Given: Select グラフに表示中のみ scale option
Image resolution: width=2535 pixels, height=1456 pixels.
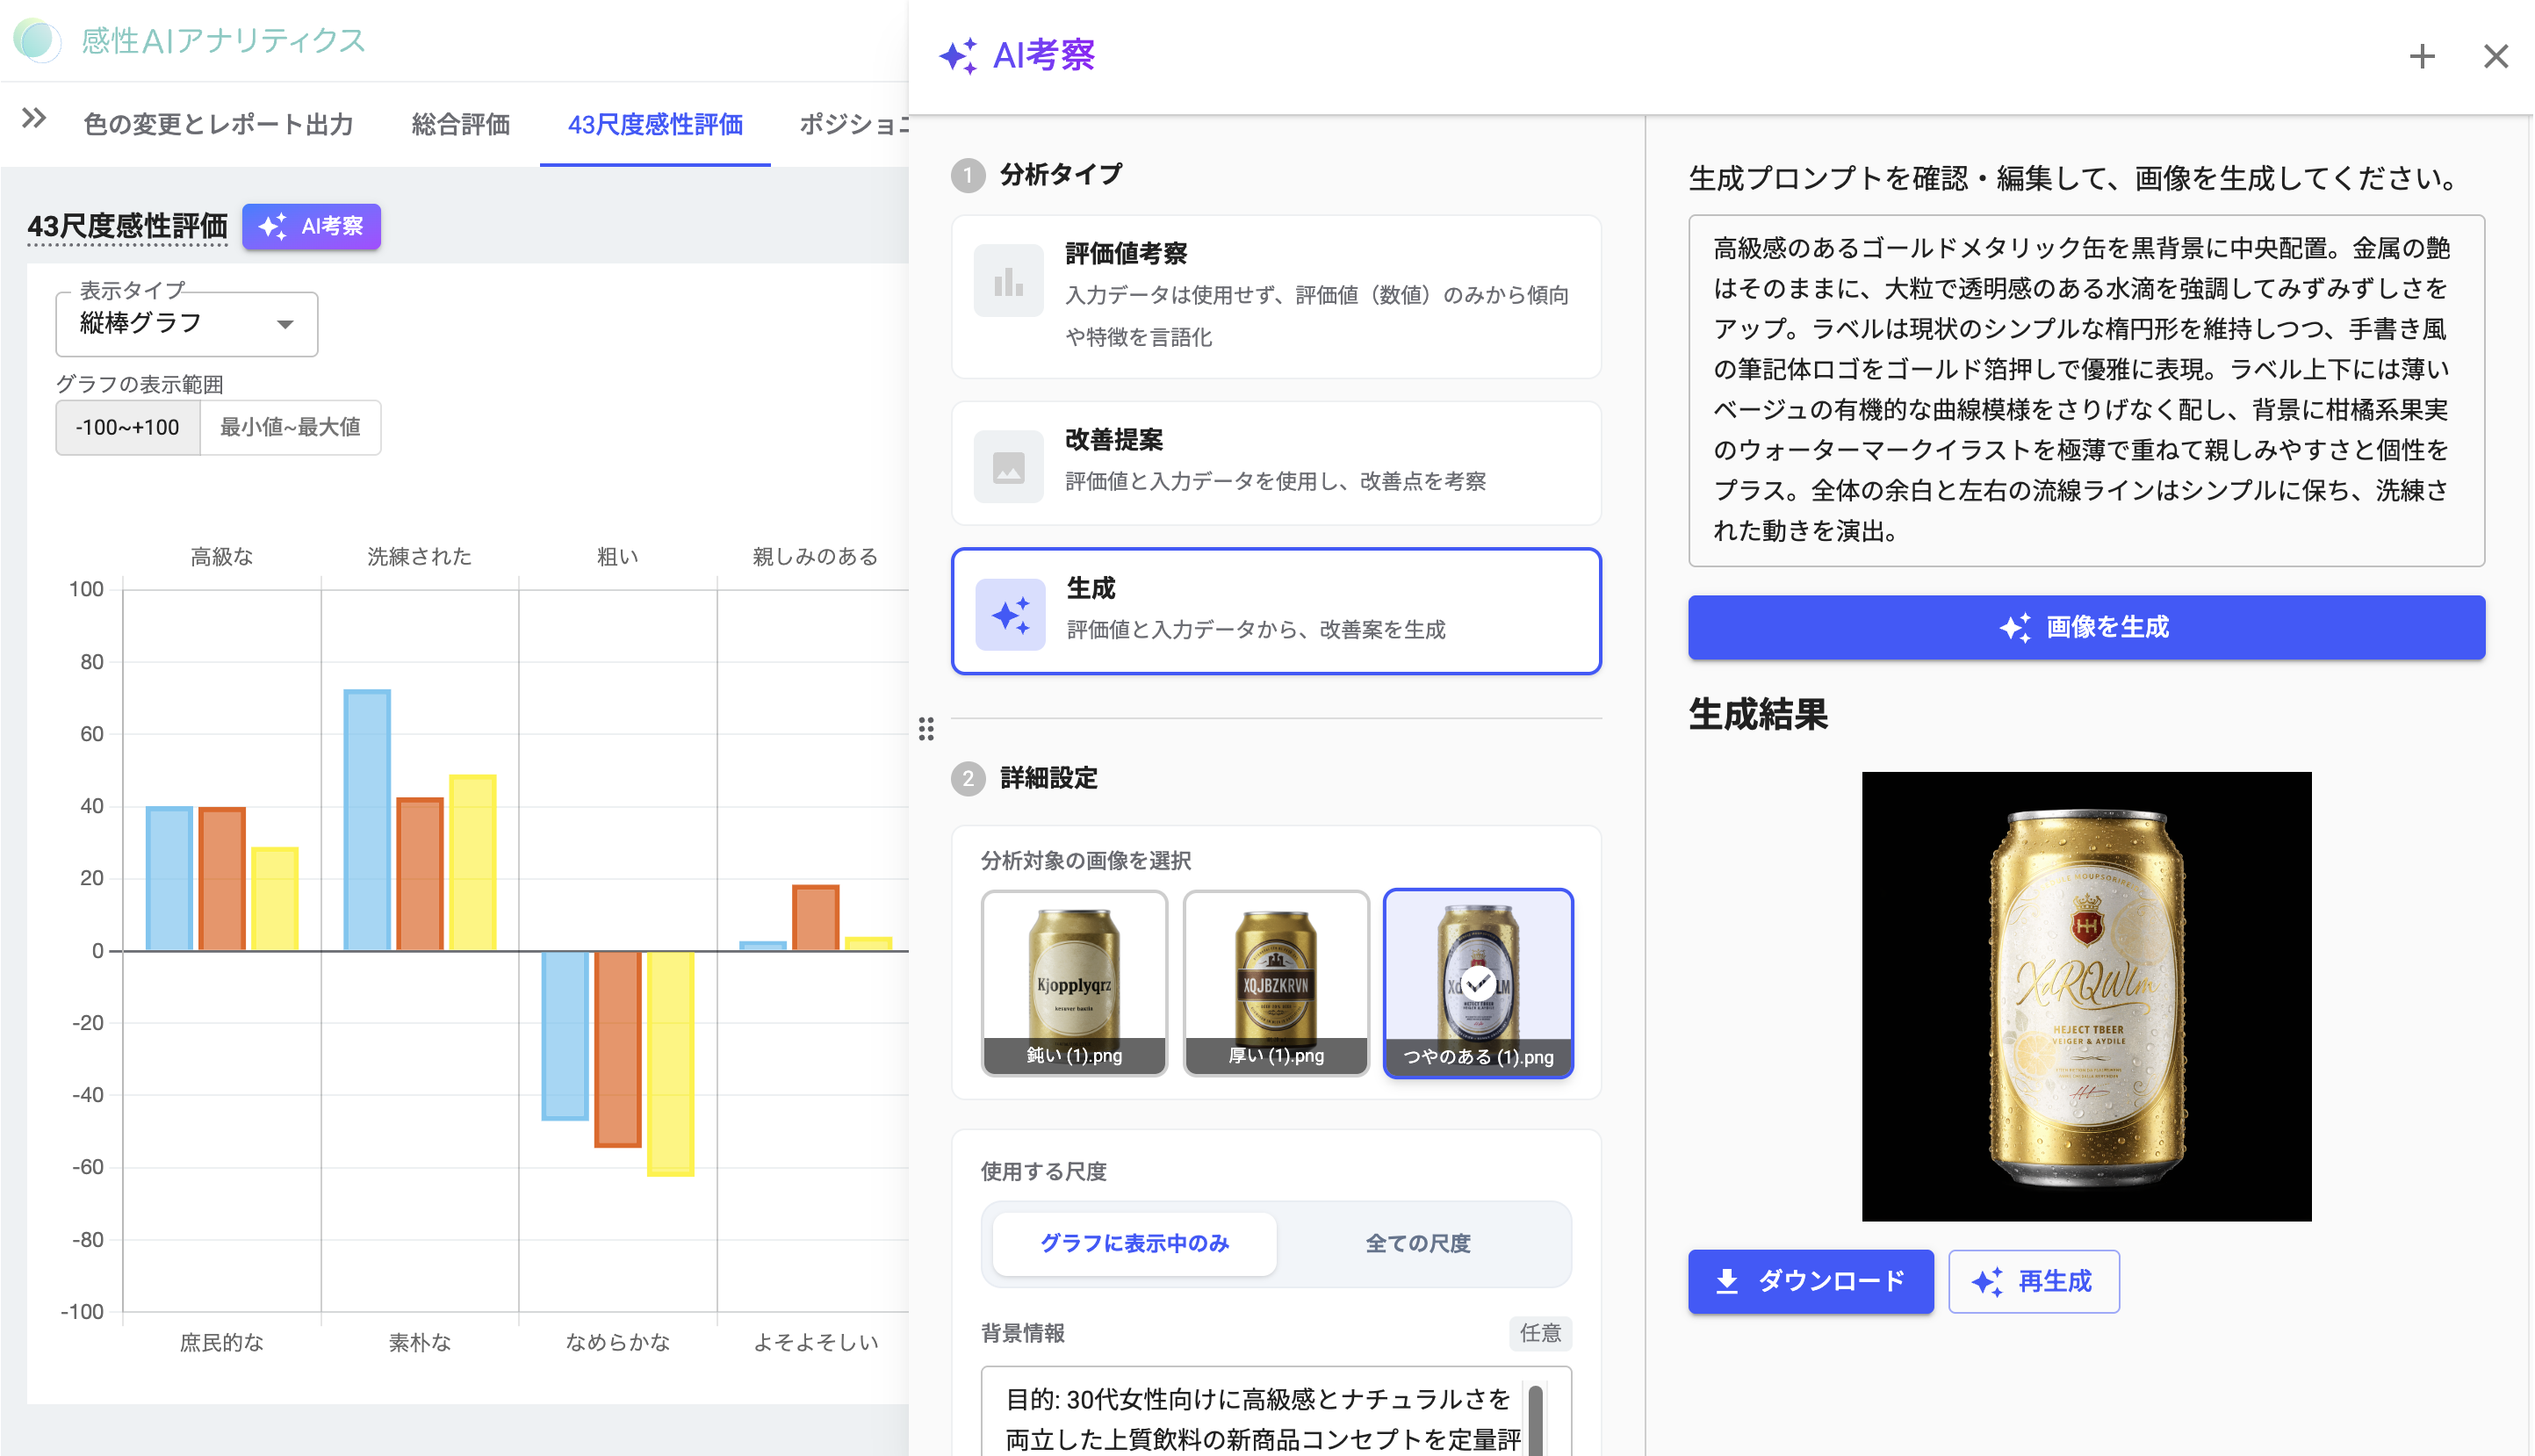Looking at the screenshot, I should 1134,1243.
